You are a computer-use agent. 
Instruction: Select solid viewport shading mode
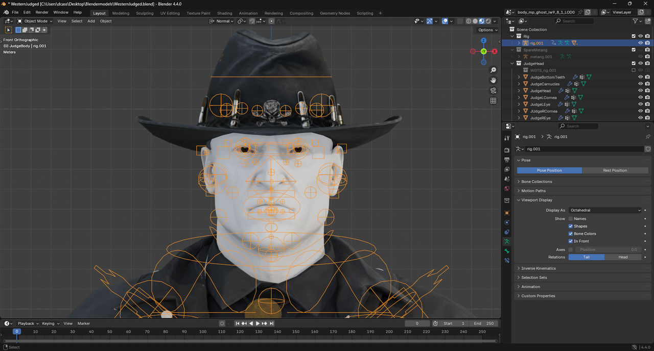(x=475, y=21)
